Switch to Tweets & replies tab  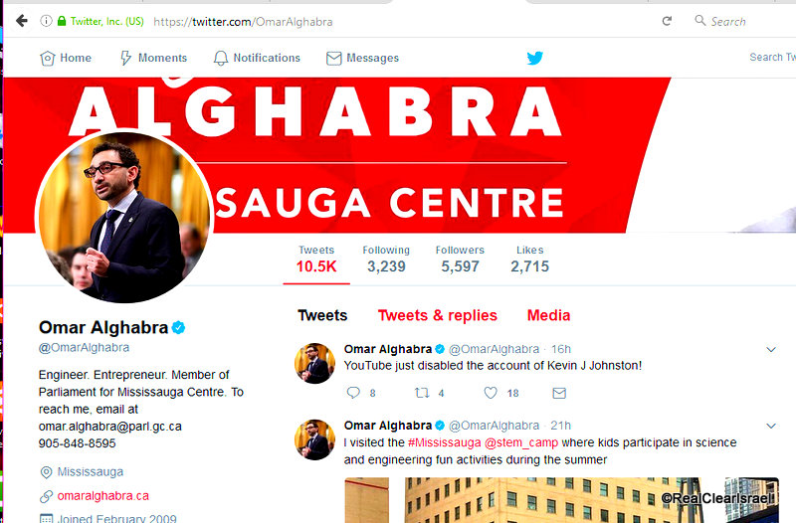(x=438, y=315)
